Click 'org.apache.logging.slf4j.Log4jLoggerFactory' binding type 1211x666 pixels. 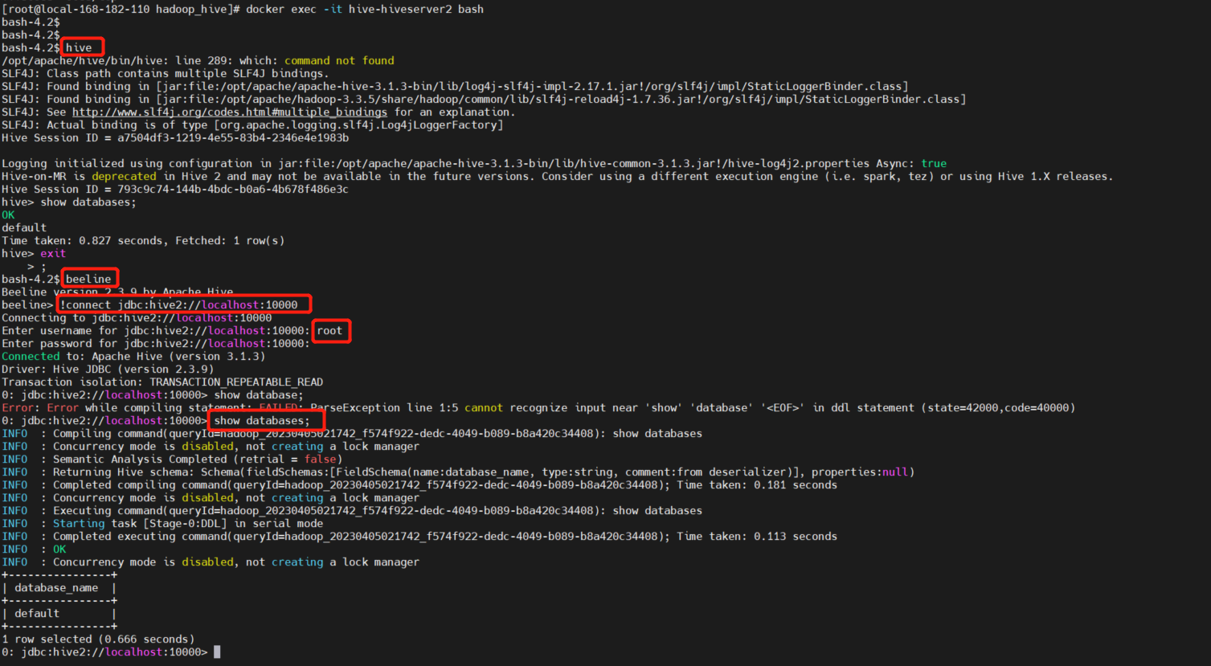pyautogui.click(x=358, y=125)
